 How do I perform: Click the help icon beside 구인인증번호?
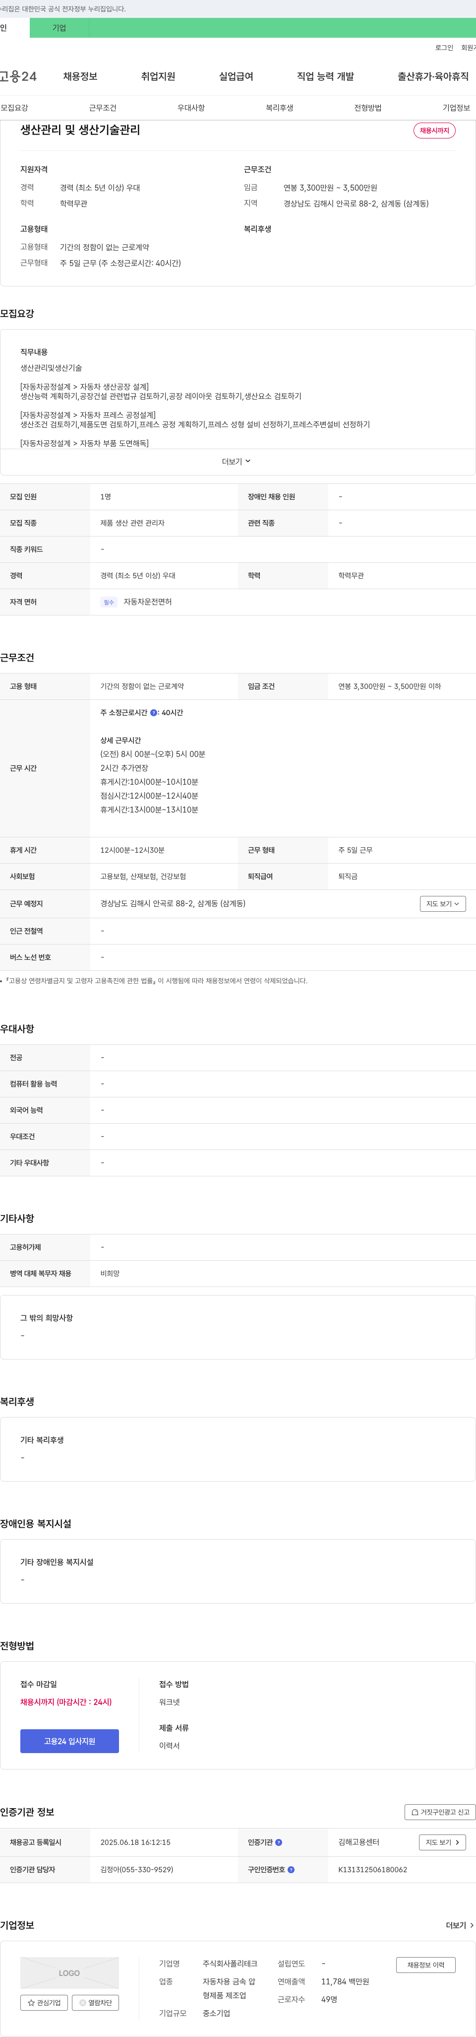pyautogui.click(x=291, y=1869)
